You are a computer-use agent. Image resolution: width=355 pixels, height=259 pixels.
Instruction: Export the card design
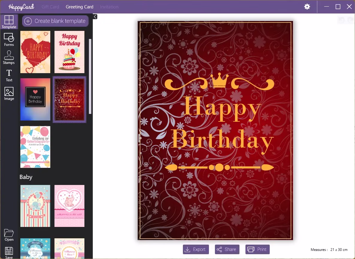(196, 249)
